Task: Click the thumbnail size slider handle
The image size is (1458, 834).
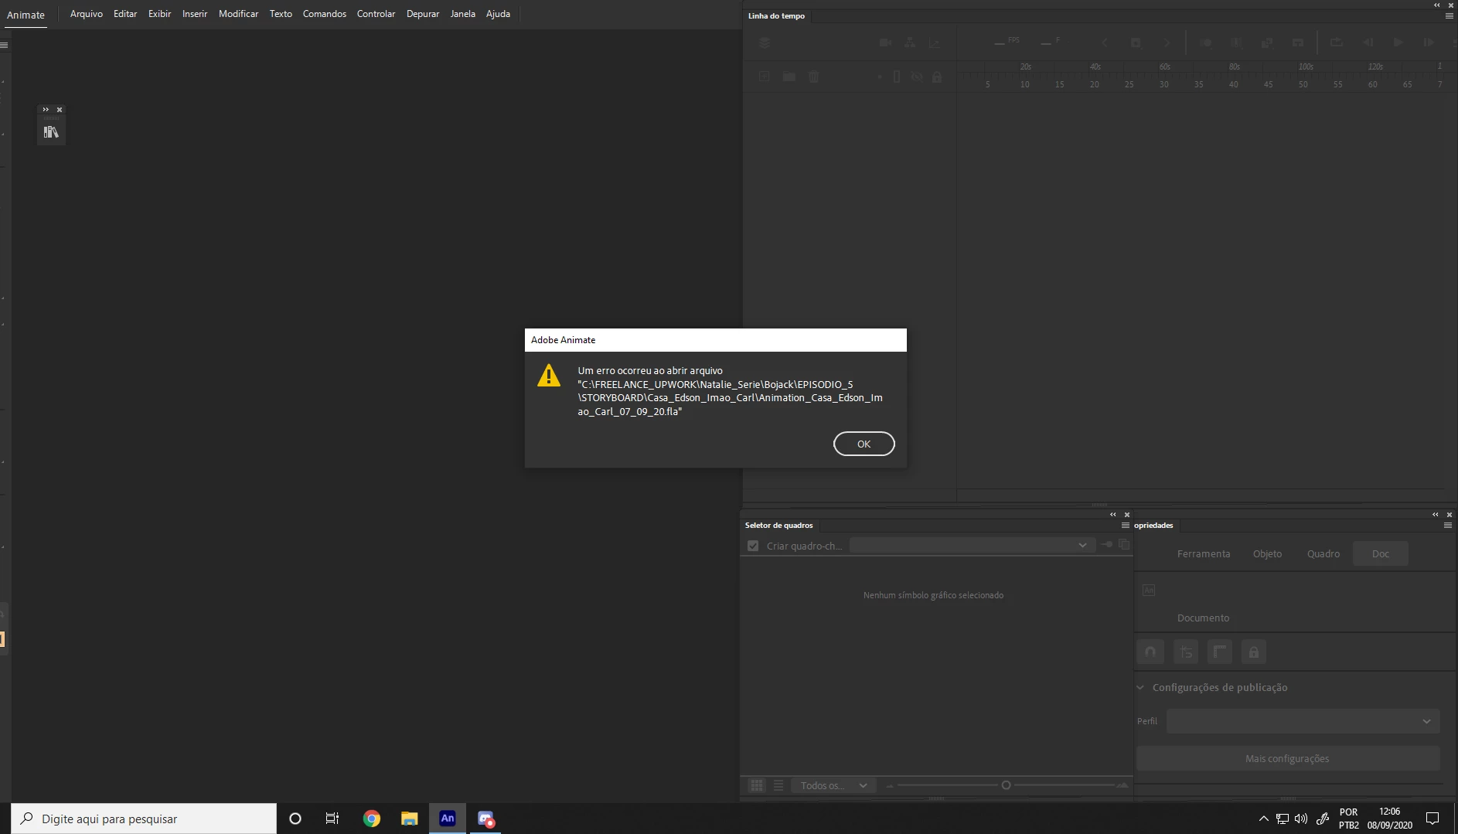Action: click(1006, 785)
